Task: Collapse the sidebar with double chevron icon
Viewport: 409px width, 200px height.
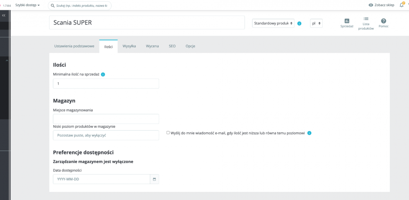Action: (x=4, y=16)
